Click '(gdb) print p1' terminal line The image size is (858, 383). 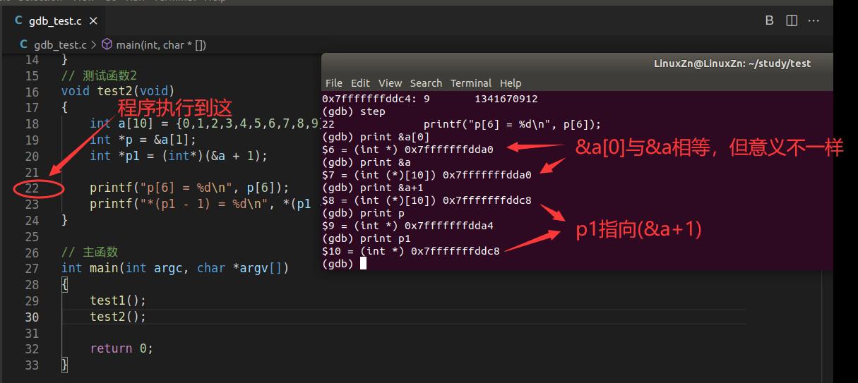(x=367, y=238)
